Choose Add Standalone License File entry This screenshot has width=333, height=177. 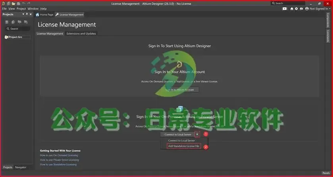coord(184,146)
